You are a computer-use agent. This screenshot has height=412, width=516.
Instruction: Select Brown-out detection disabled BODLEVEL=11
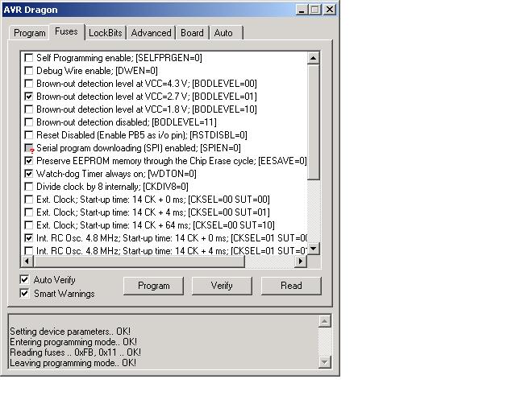(x=29, y=122)
